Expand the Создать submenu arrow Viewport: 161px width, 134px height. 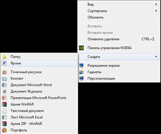pos(156,56)
